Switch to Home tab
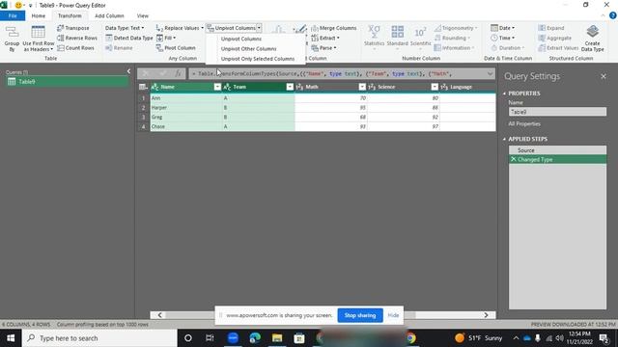The height and width of the screenshot is (347, 618). (39, 15)
